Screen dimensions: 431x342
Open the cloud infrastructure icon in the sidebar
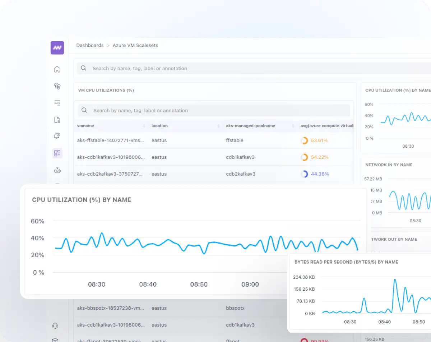pyautogui.click(x=57, y=86)
